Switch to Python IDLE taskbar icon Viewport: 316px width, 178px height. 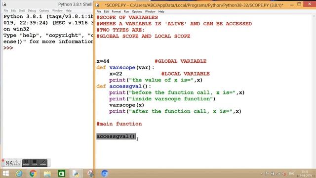click(x=76, y=174)
